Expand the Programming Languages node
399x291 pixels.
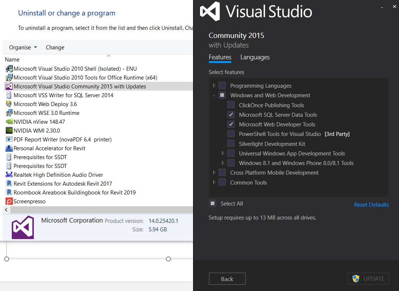pos(214,85)
